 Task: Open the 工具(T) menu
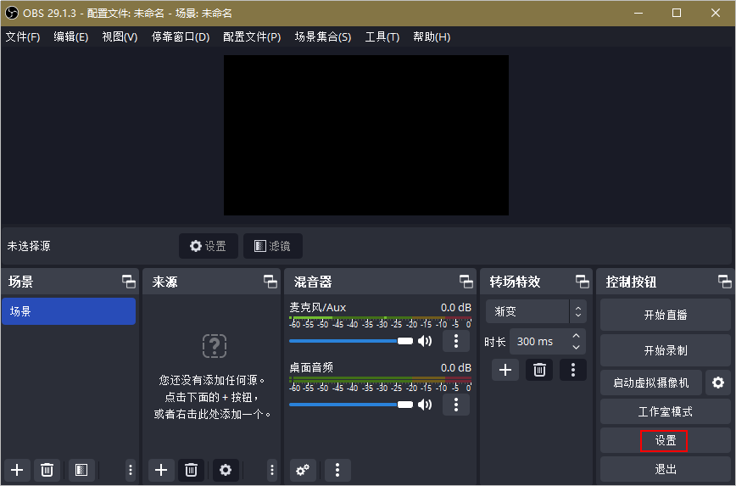pyautogui.click(x=382, y=36)
